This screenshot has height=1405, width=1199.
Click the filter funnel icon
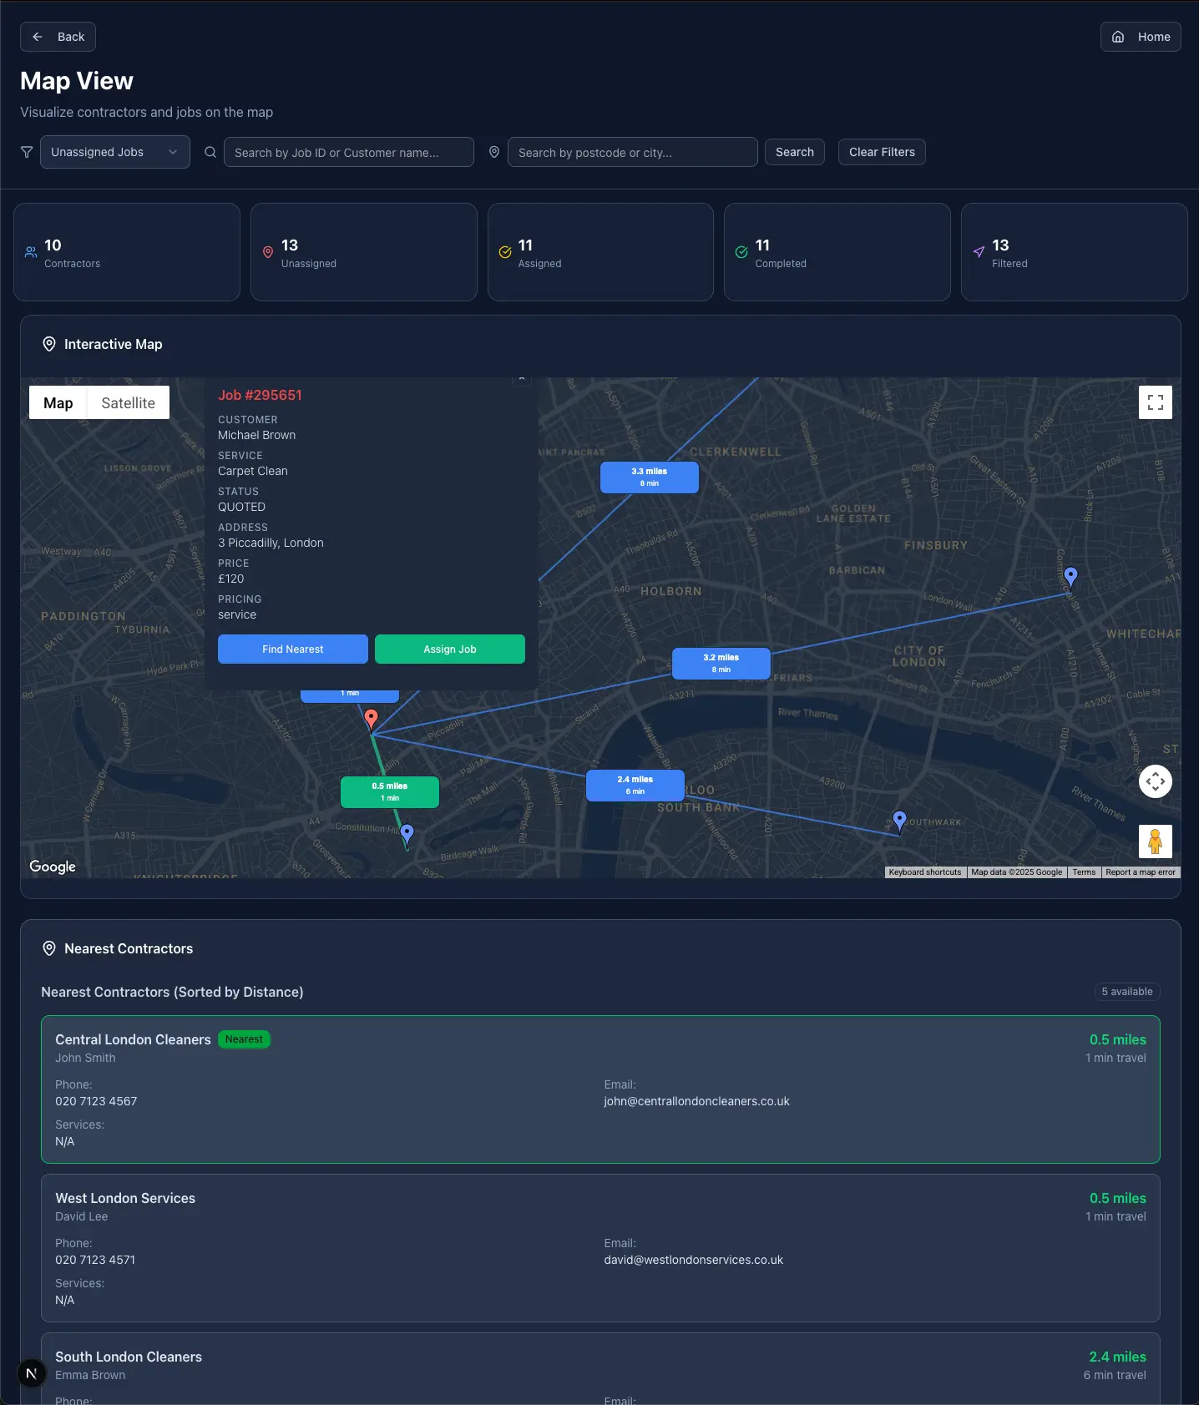coord(27,152)
